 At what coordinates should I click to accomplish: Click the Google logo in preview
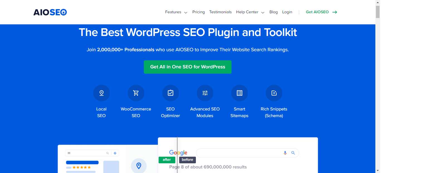click(178, 153)
